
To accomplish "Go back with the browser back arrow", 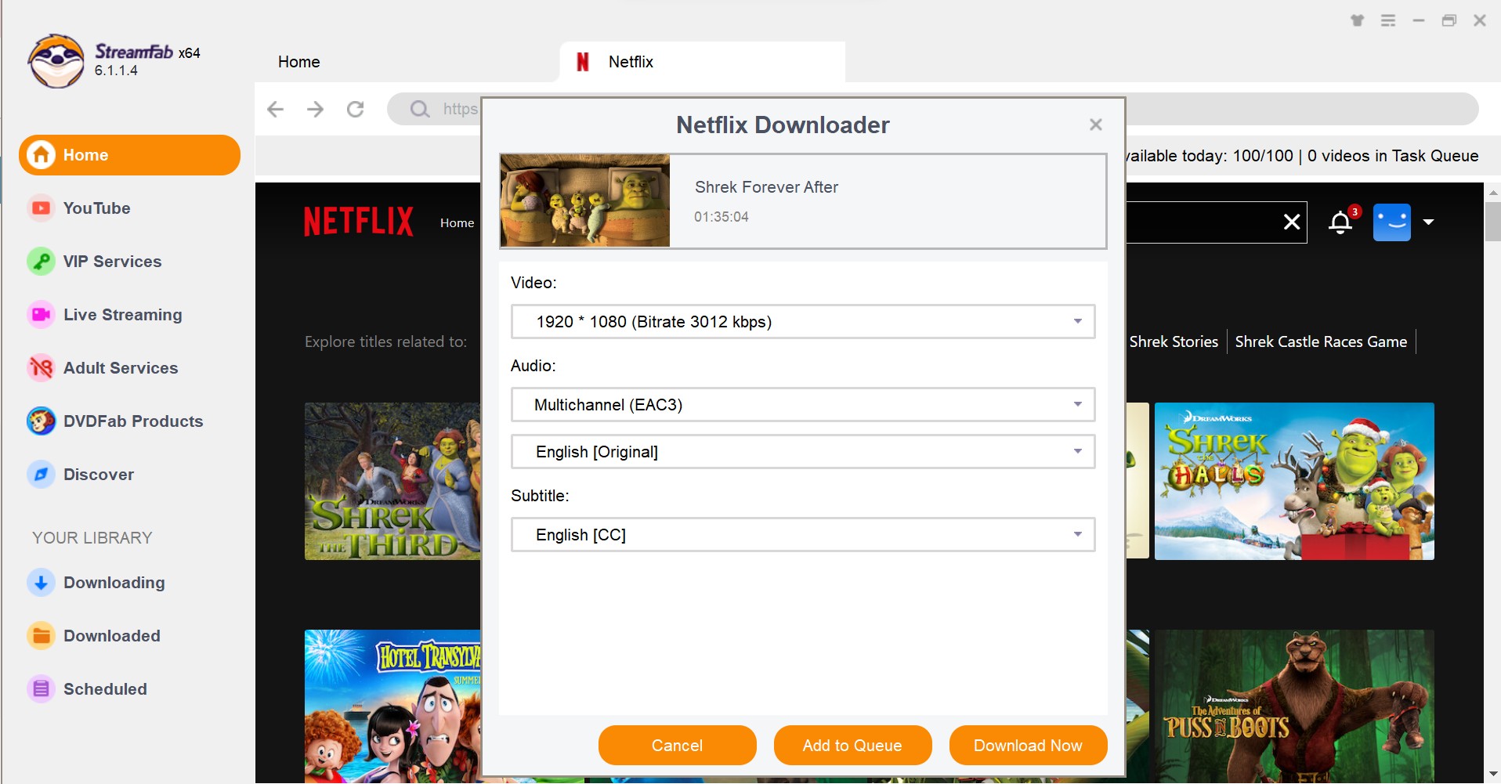I will (275, 109).
